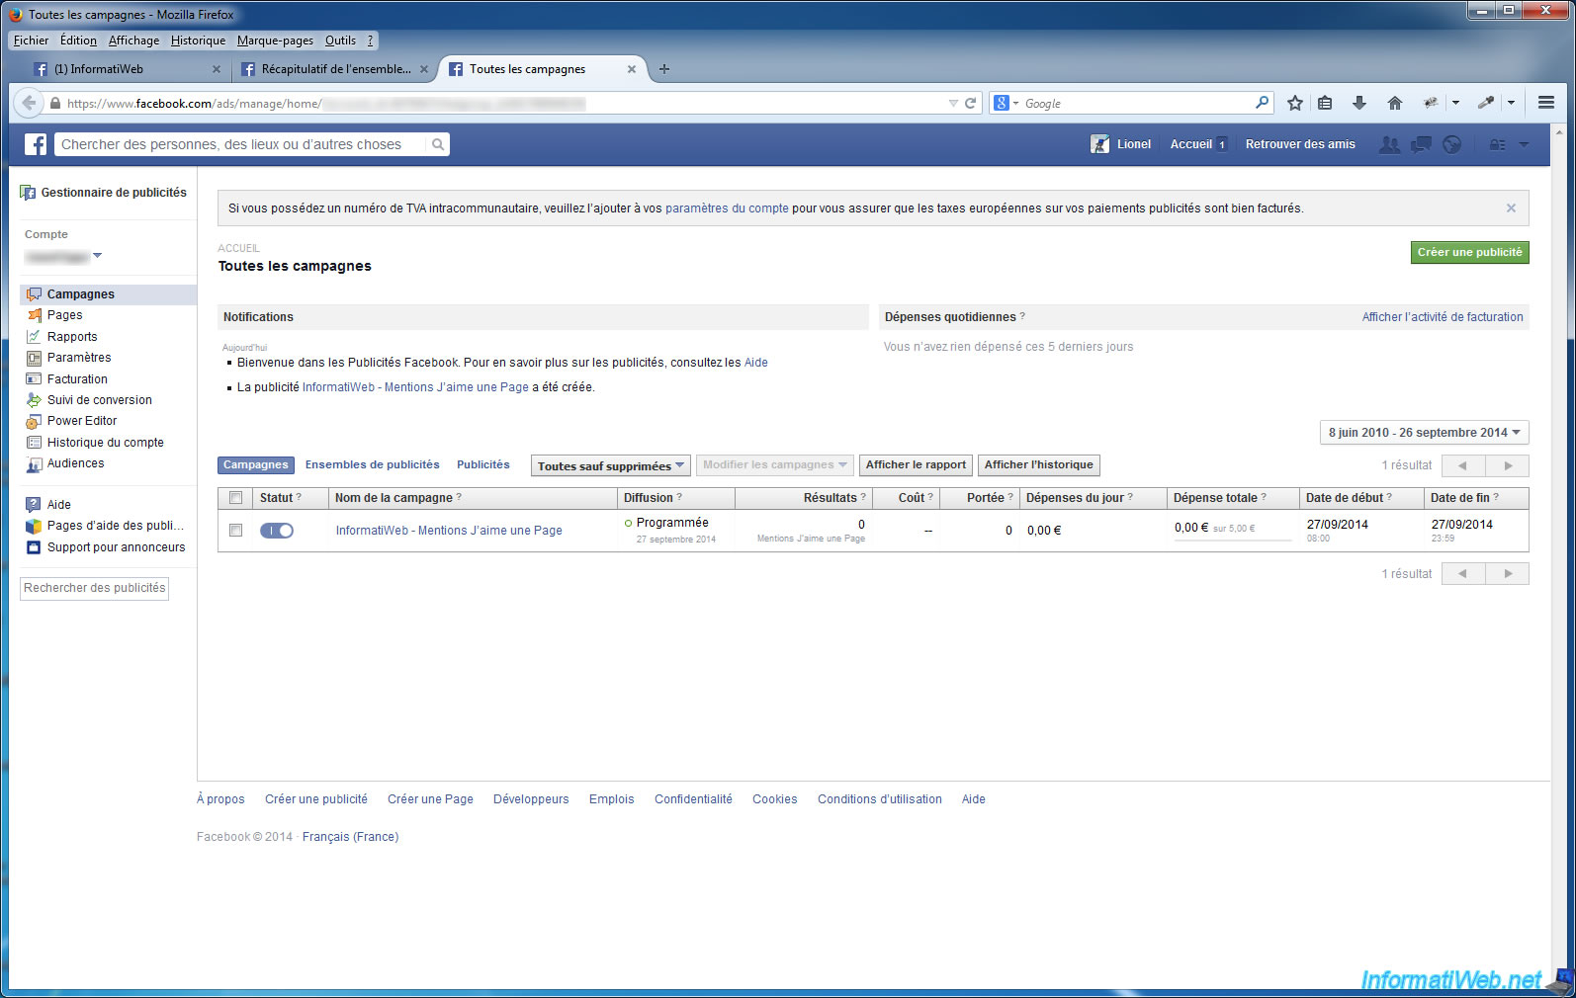Open privacy shortcuts lock icon
This screenshot has width=1576, height=998.
1497,144
